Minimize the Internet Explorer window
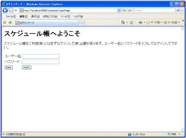The width and height of the screenshot is (186, 138). coord(172,4)
